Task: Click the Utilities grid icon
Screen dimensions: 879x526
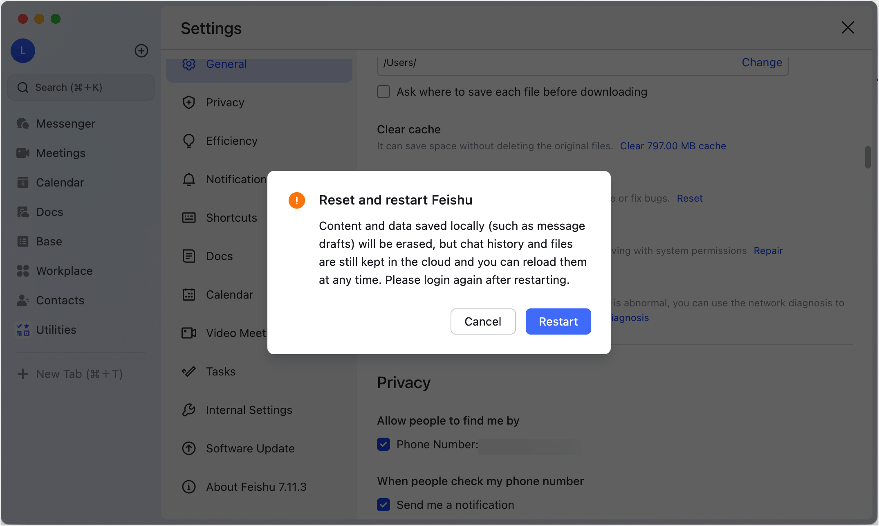Action: (23, 330)
